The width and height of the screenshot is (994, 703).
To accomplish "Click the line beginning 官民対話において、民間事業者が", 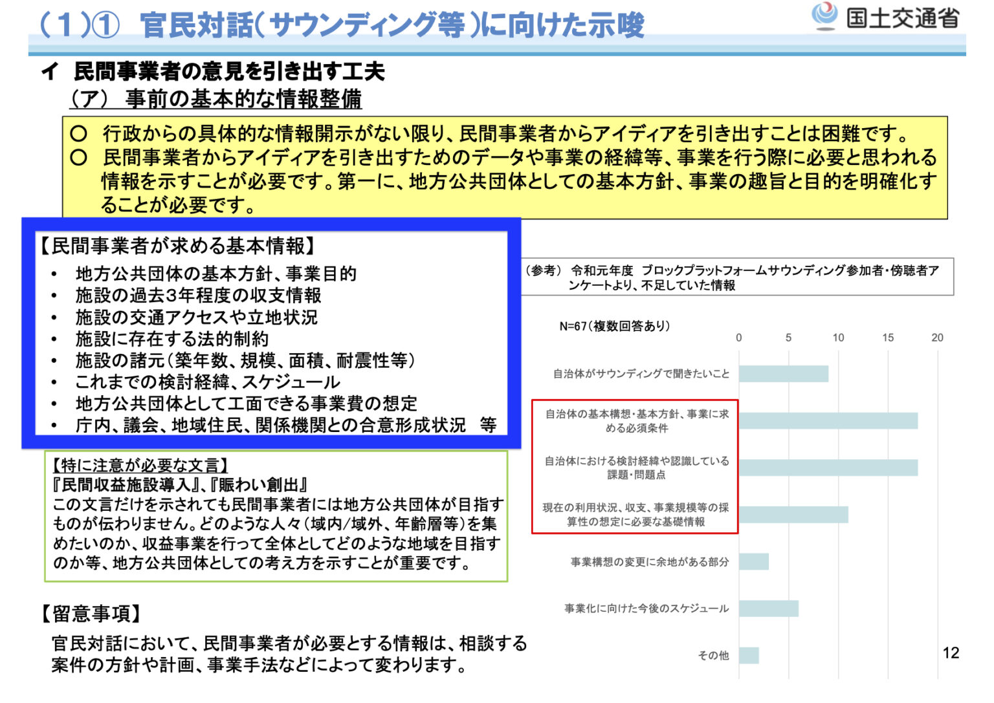I will 289,644.
